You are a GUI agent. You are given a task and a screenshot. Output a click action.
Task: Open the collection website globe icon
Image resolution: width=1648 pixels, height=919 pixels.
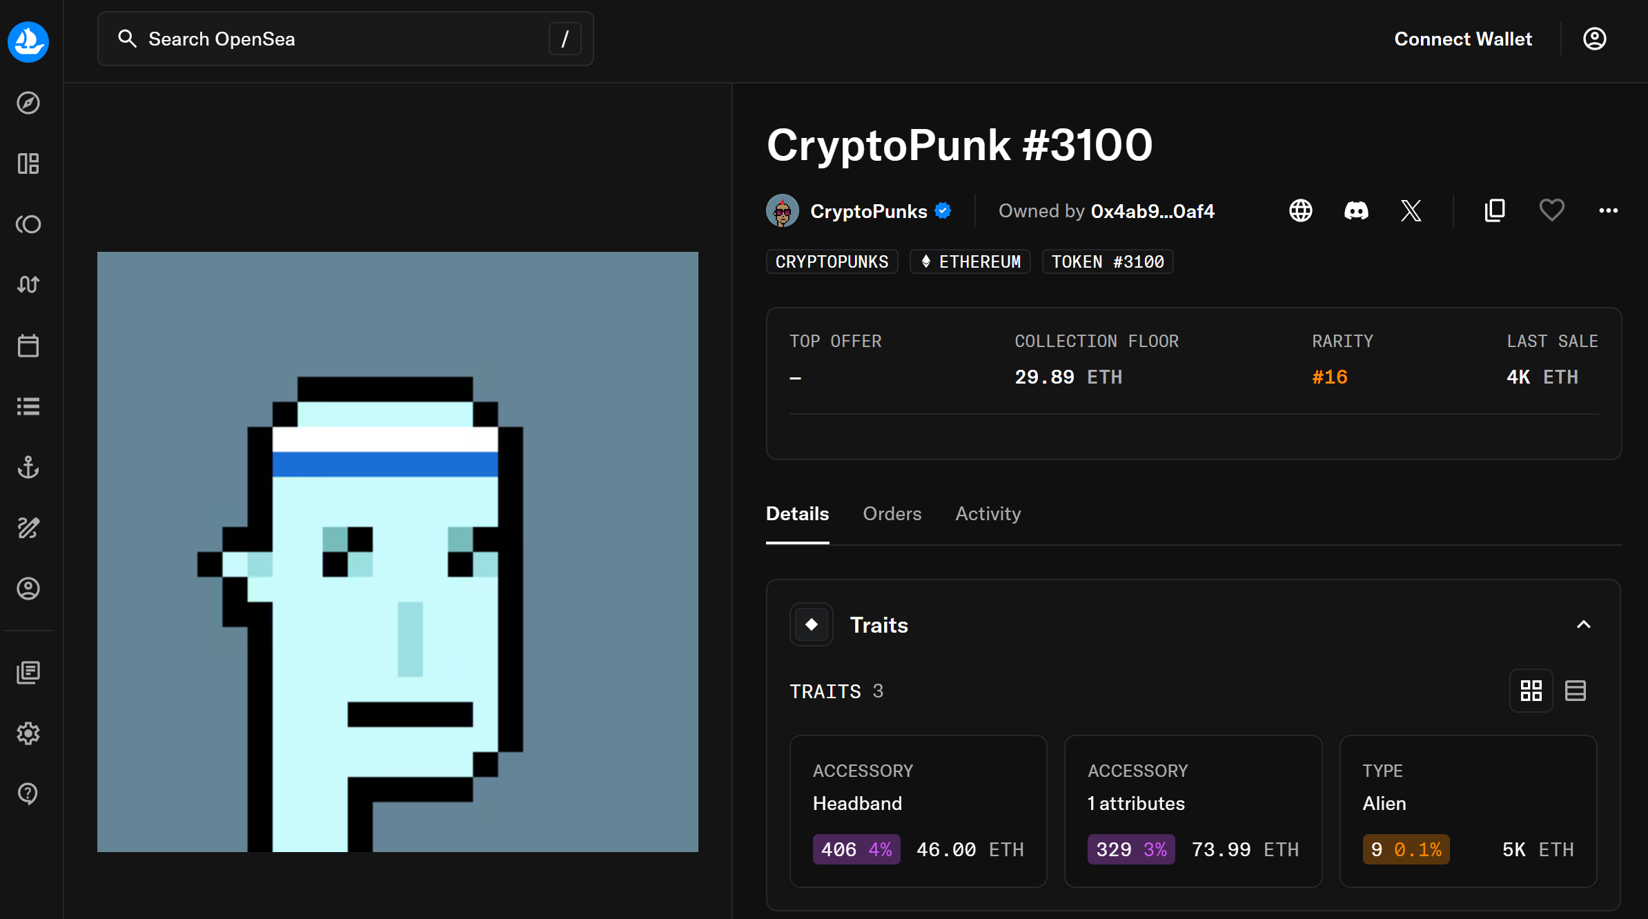[x=1301, y=210]
